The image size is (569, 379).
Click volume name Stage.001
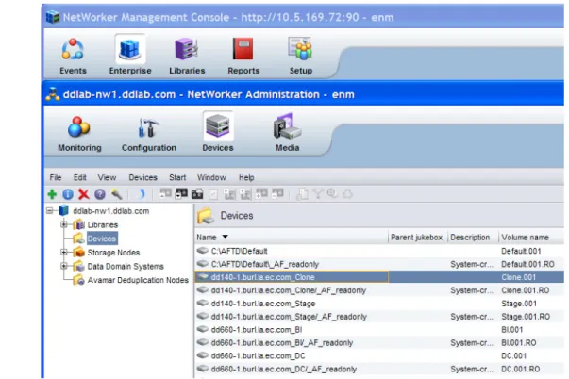[x=519, y=304]
